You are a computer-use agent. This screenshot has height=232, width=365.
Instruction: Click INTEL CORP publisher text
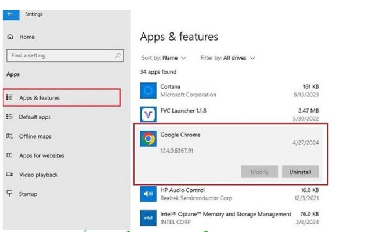pos(175,222)
